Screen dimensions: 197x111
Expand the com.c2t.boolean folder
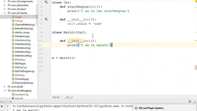(5, 5)
